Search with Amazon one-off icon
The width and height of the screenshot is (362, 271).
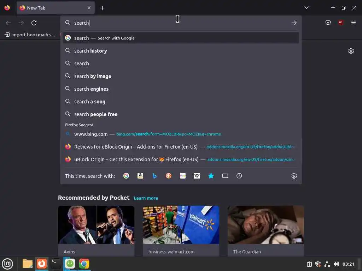(x=140, y=176)
